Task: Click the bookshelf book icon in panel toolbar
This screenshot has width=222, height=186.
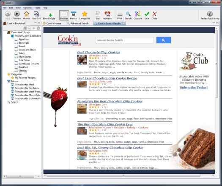Action: tap(25, 28)
